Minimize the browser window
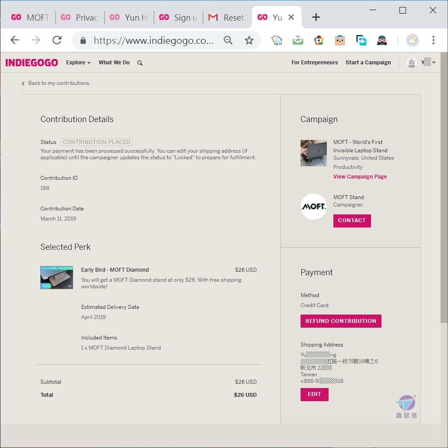 click(373, 10)
